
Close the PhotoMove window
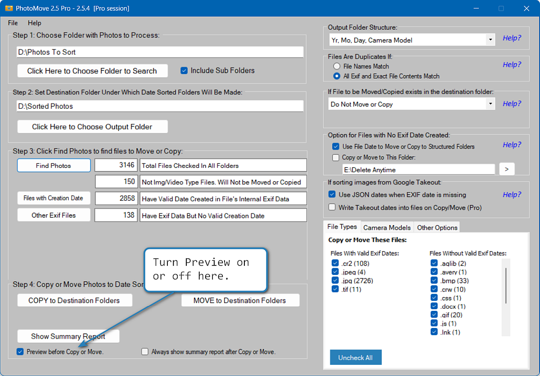coord(526,8)
